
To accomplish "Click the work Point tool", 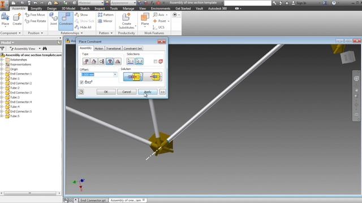I will 160,21.
